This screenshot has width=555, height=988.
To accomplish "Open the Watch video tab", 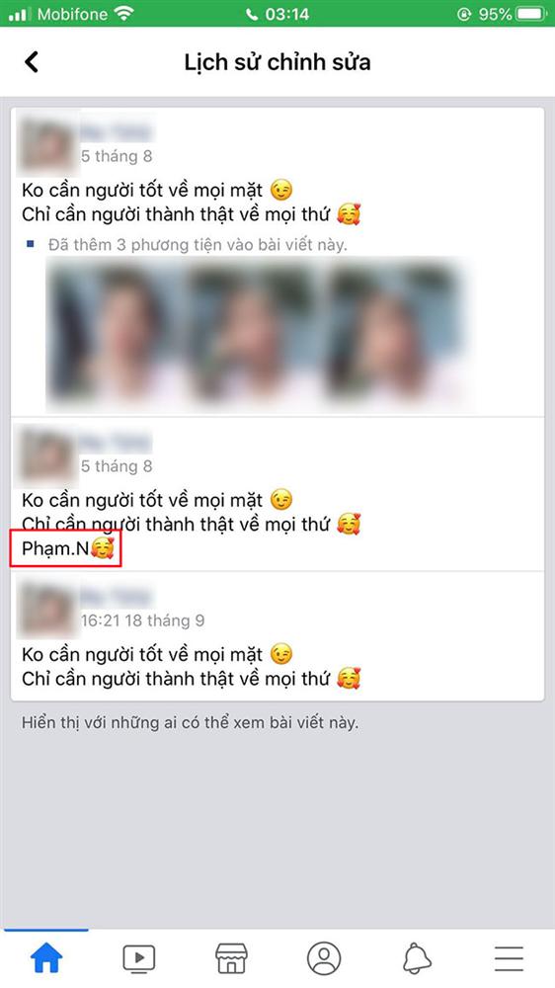I will coord(139,958).
